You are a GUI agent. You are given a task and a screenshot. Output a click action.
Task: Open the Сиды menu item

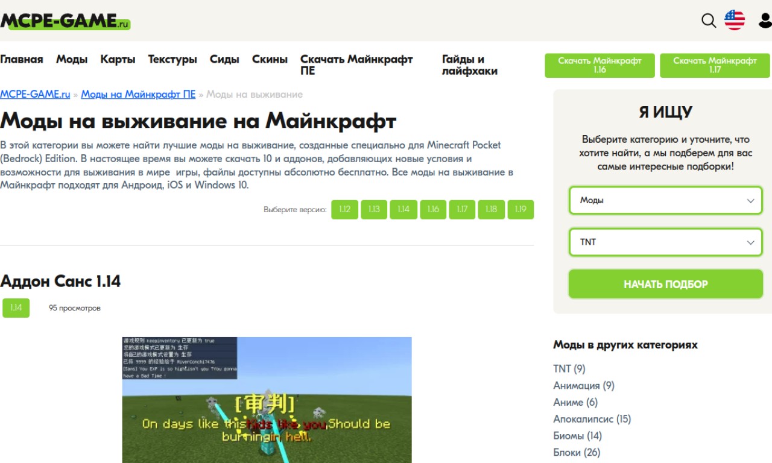coord(224,59)
